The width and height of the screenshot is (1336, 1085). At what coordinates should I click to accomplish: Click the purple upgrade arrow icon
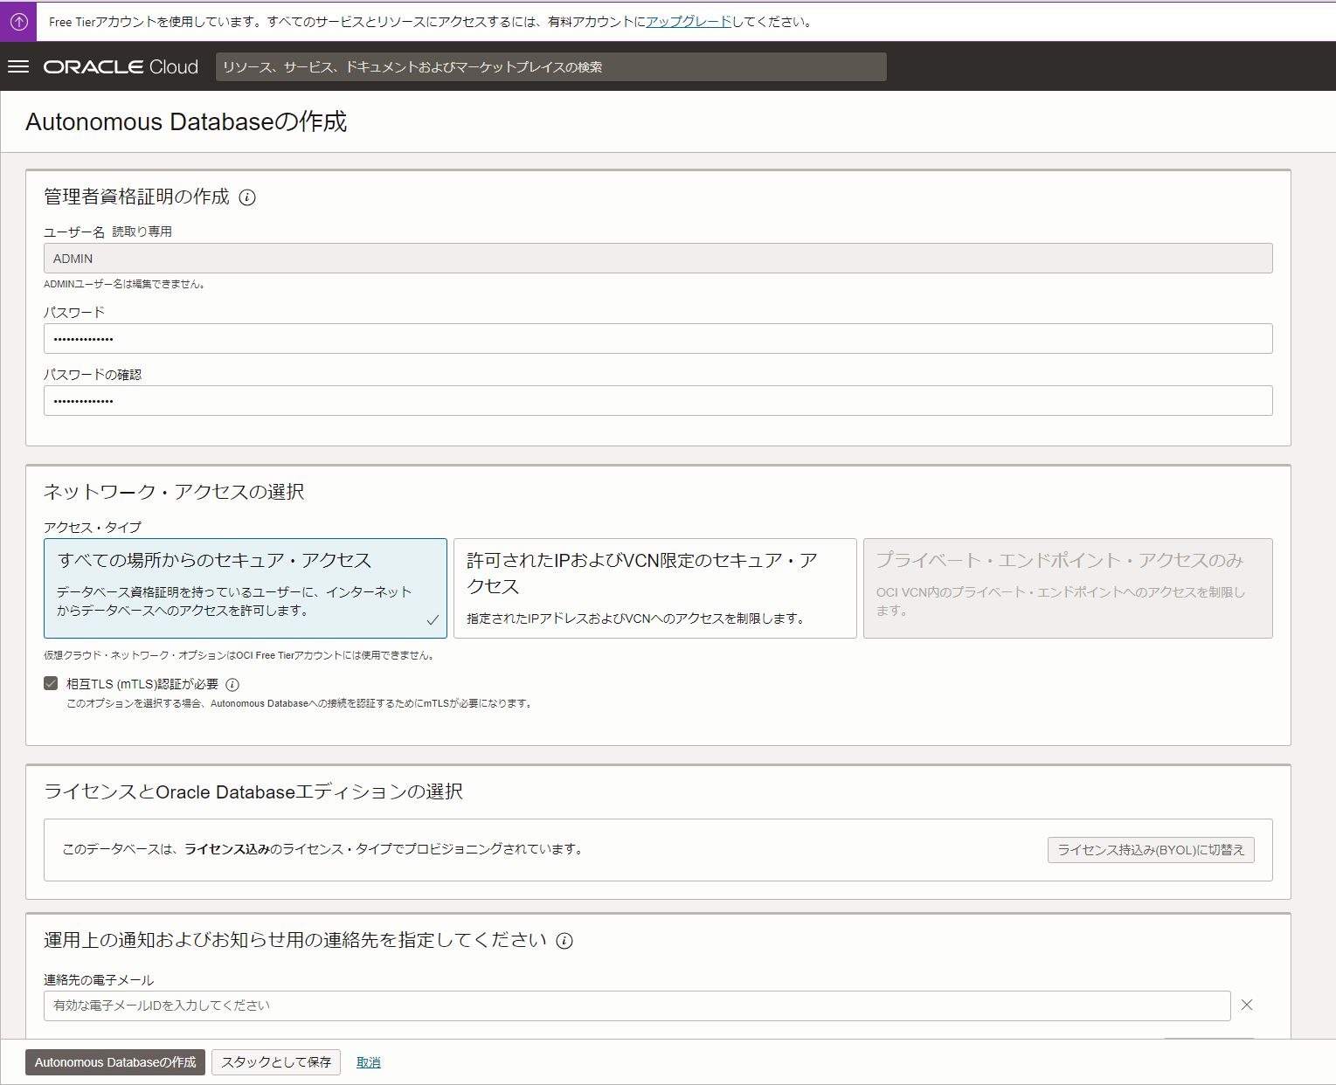[x=18, y=21]
